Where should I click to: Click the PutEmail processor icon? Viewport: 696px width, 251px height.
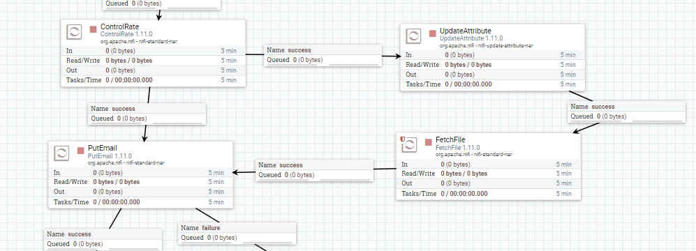pos(61,153)
